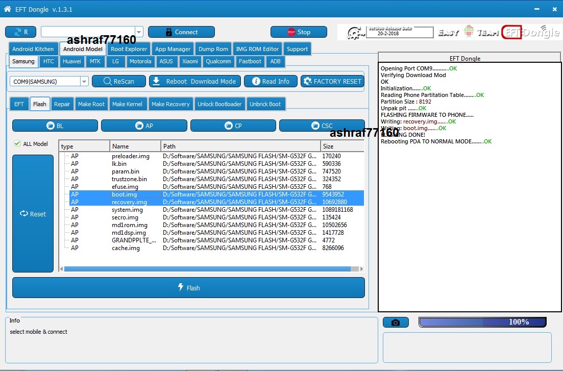Screen dimensions: 563x371
Task: Select the Qualcomm tab
Action: tap(218, 61)
